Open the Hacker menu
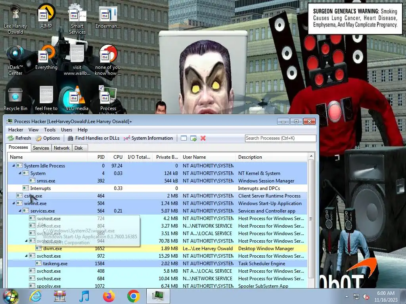The image size is (406, 304). coord(15,130)
